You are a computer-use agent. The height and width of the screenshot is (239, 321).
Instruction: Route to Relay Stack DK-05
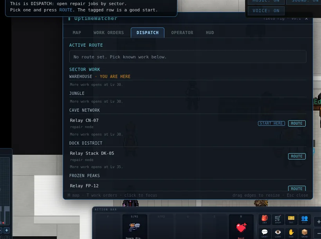point(297,156)
